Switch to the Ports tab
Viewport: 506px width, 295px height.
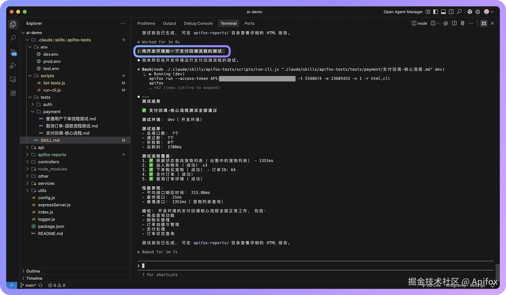250,23
